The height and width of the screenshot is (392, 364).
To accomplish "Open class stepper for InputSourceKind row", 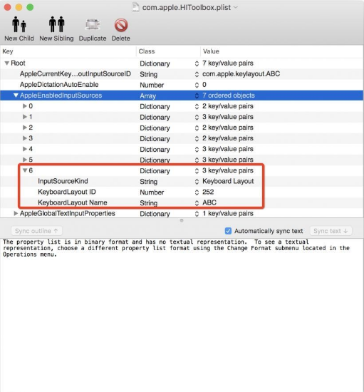I will 197,181.
